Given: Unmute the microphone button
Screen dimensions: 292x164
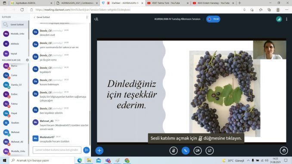Looking at the screenshot, I should (x=174, y=151).
